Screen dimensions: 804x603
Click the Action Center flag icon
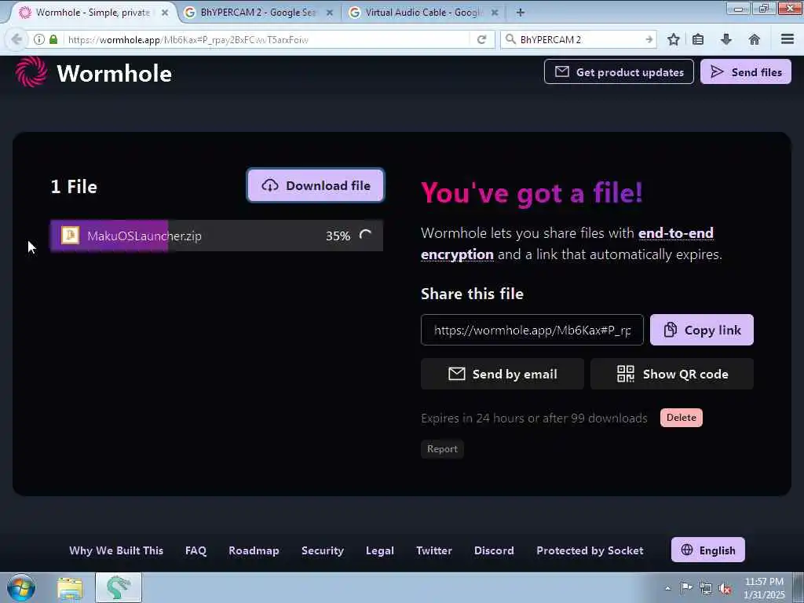[686, 588]
